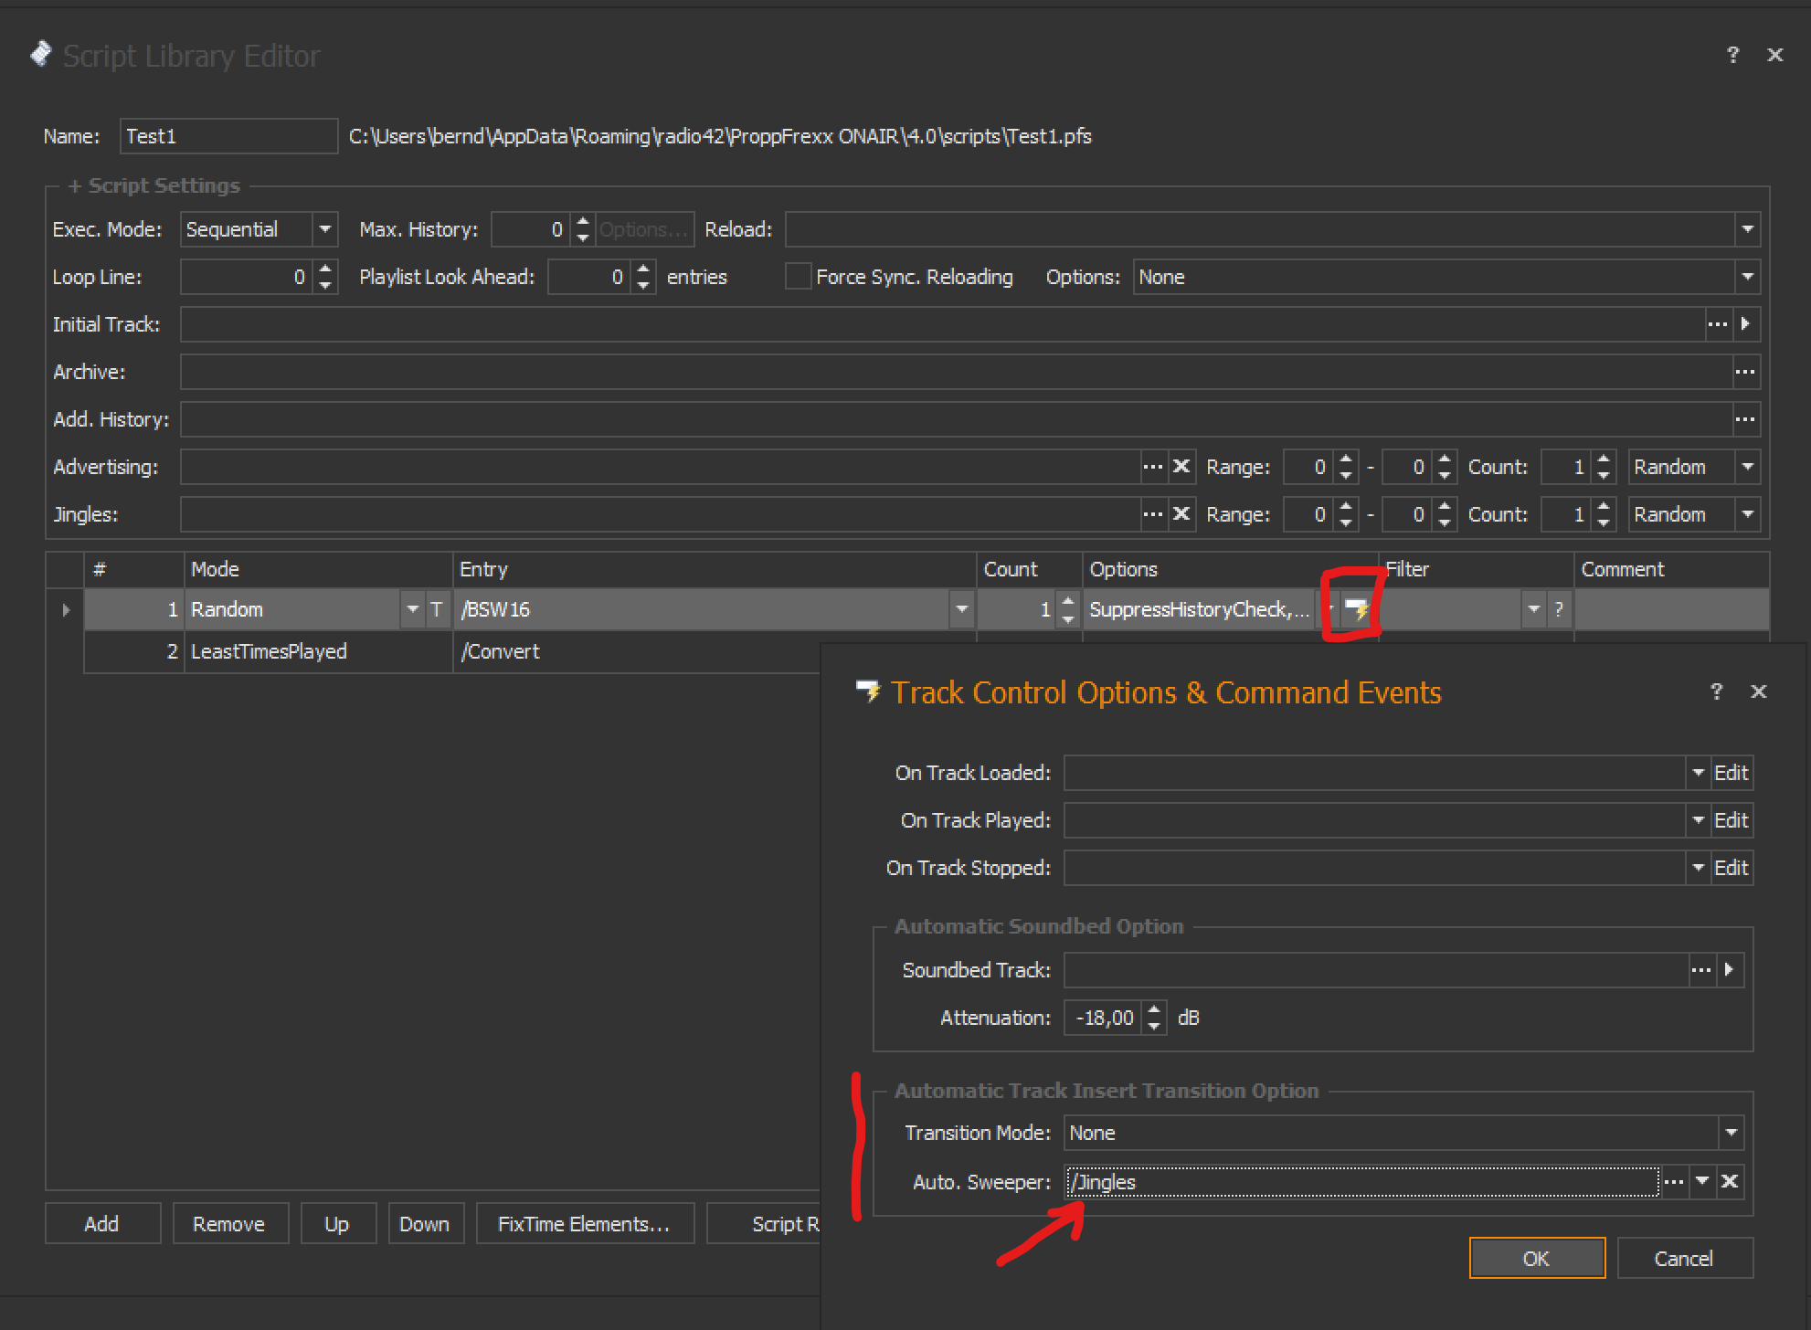Clear the Jingles field with X icon

click(1181, 514)
